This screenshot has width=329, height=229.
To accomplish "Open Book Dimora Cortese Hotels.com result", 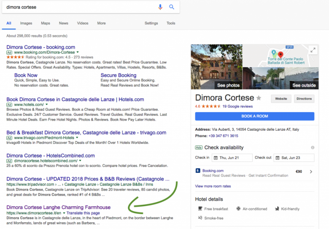I will coord(75,100).
